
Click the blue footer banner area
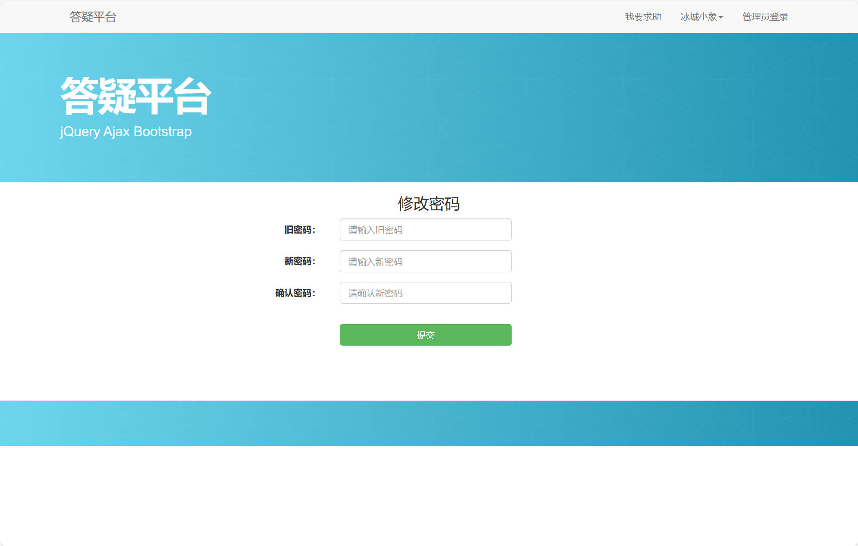429,422
